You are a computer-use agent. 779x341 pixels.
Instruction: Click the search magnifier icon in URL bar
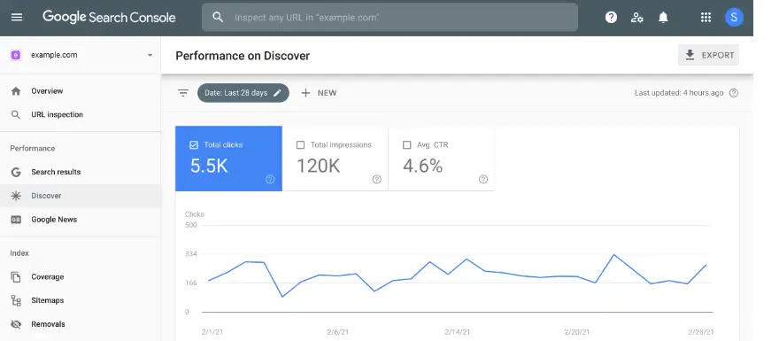tap(218, 18)
